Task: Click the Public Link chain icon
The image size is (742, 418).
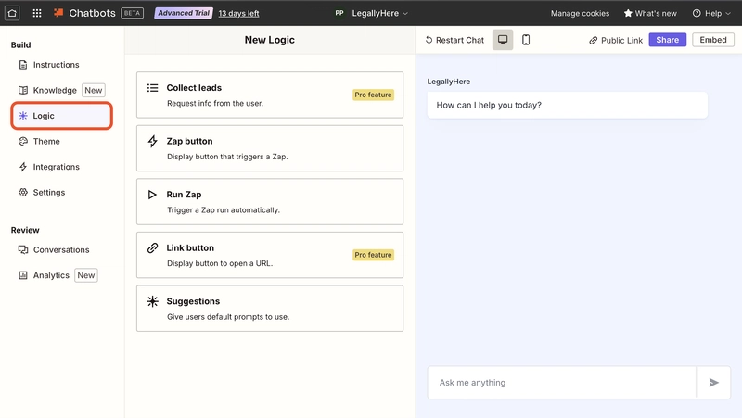Action: (593, 41)
